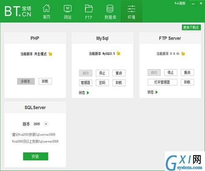Viewport: 205px width, 171px height.
Task: Select the 环境 environment tab
Action: click(x=131, y=12)
